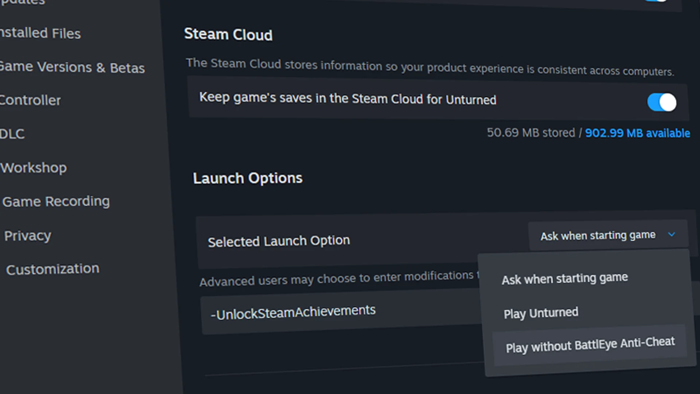The height and width of the screenshot is (394, 700).
Task: Open the Privacy tab
Action: pyautogui.click(x=28, y=236)
